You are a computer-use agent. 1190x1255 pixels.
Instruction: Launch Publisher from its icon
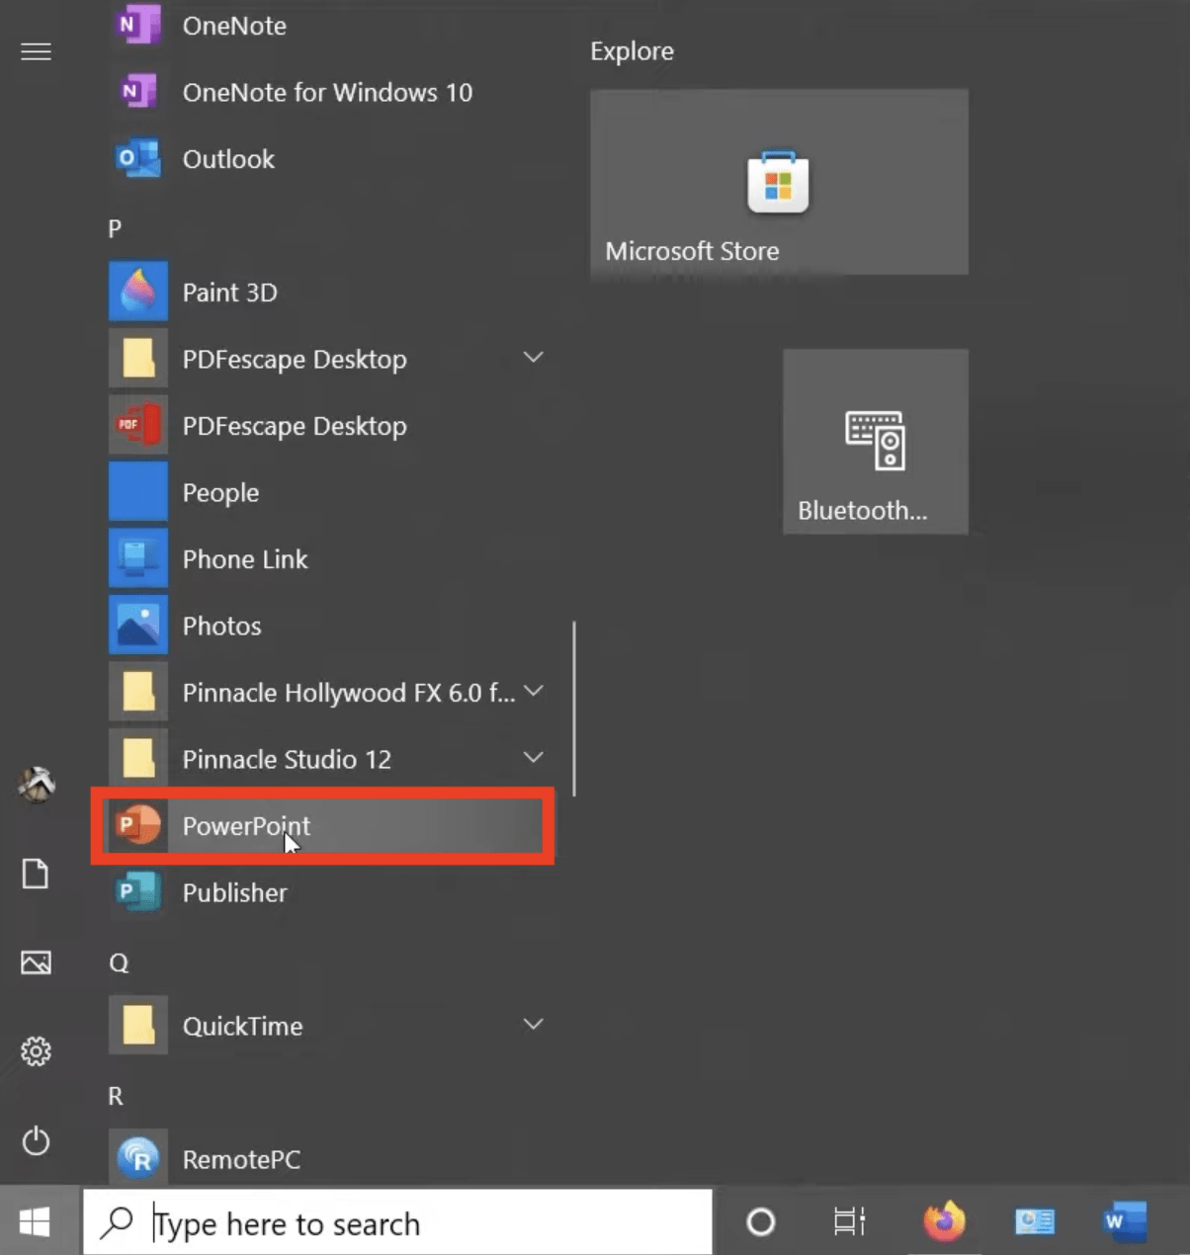[x=138, y=891]
